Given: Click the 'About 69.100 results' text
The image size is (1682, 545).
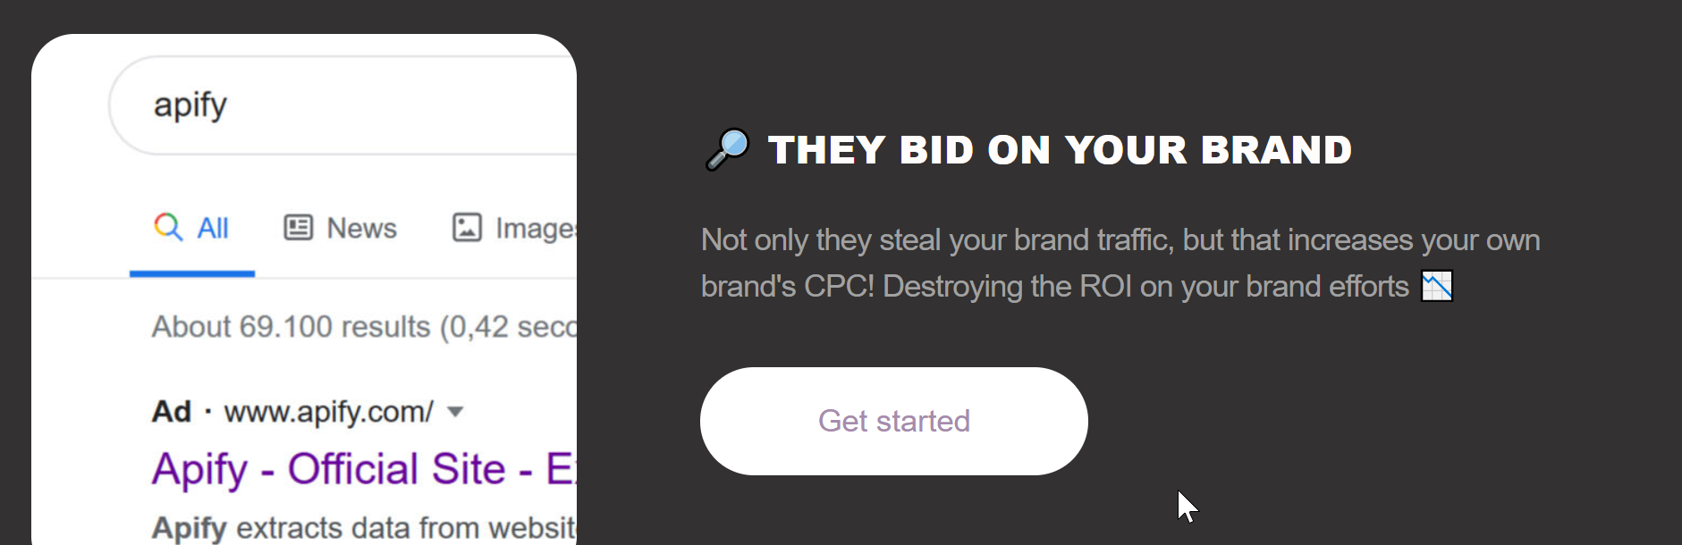Looking at the screenshot, I should click(x=362, y=327).
